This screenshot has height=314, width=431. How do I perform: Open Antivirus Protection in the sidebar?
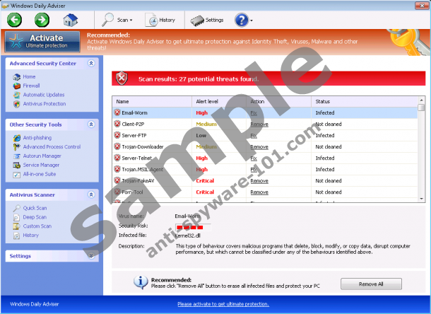[44, 104]
